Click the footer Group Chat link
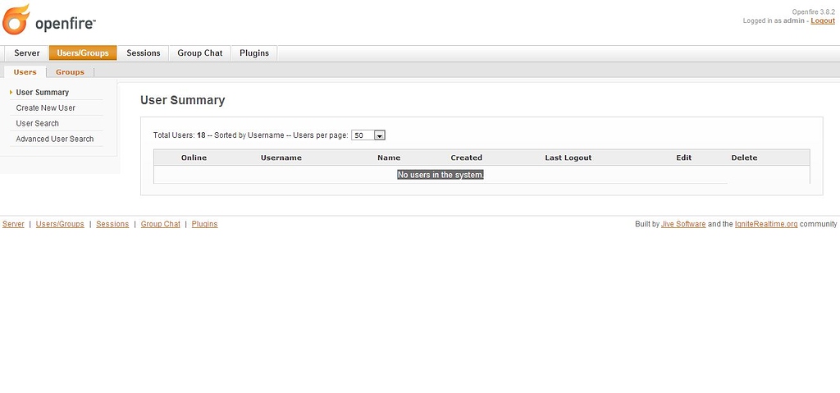 (x=161, y=224)
